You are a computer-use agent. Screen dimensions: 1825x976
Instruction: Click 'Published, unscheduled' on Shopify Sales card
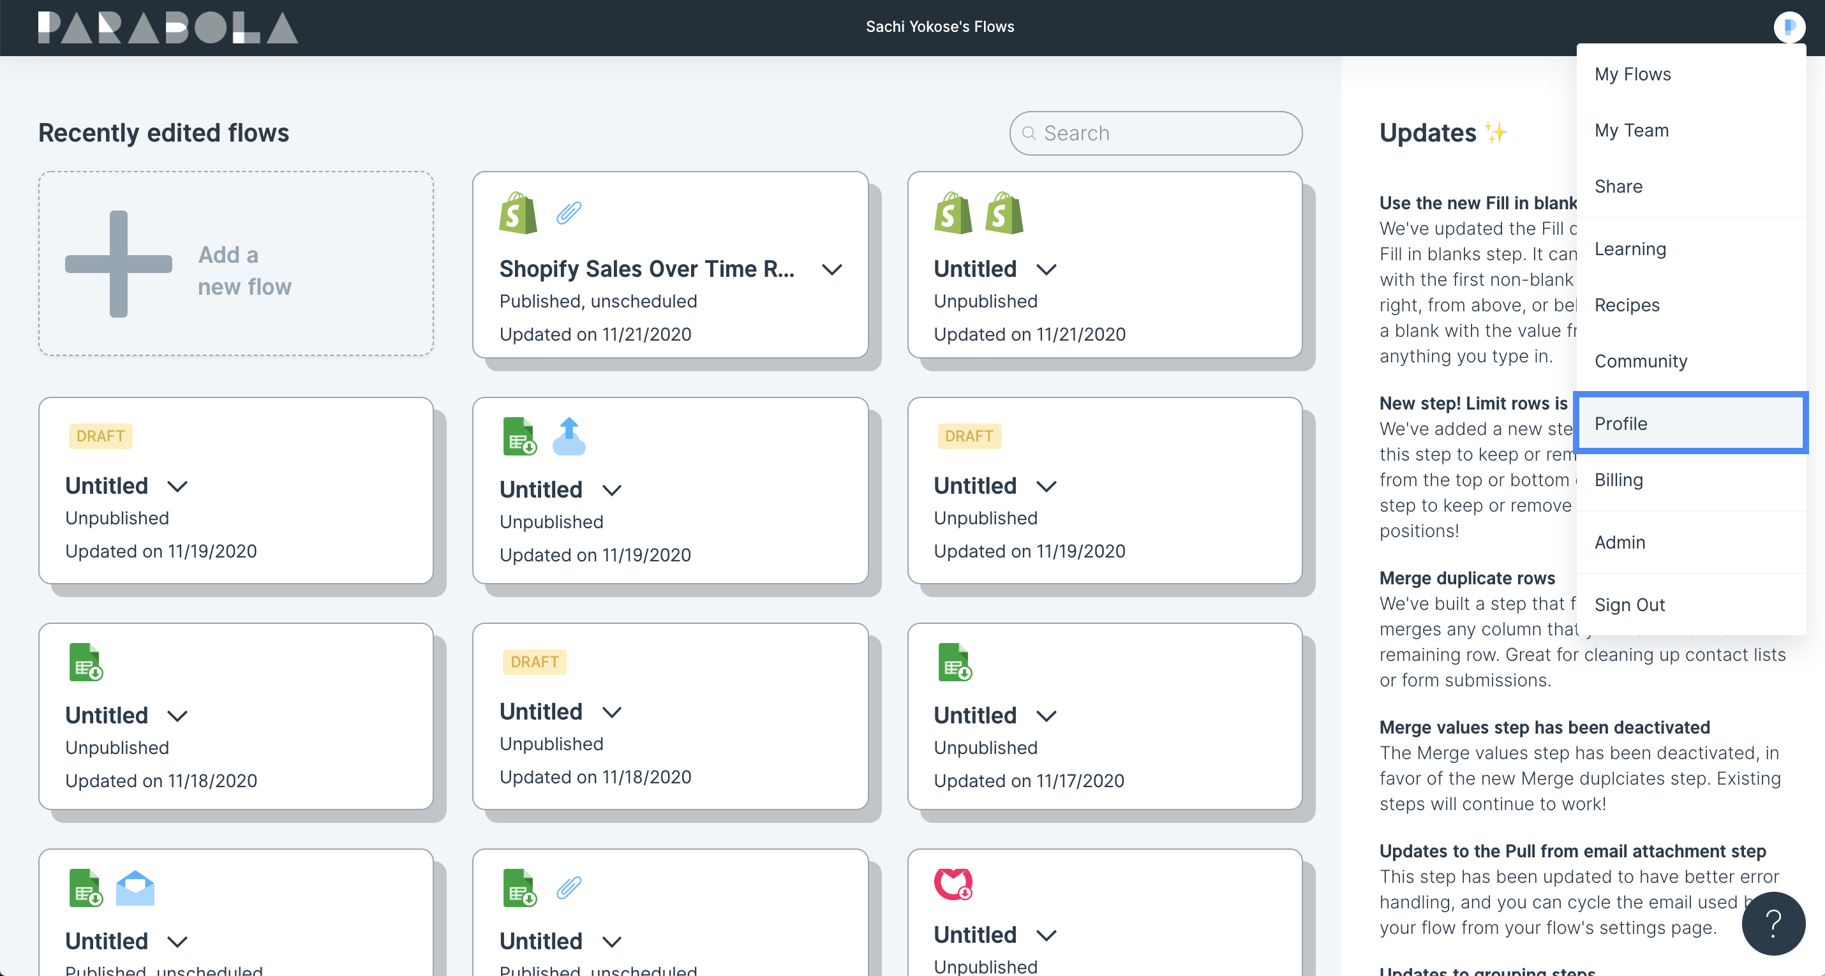click(598, 301)
